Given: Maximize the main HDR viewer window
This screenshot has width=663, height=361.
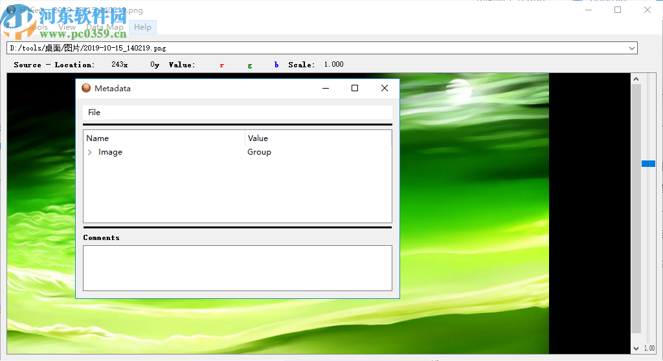Looking at the screenshot, I should [618, 10].
